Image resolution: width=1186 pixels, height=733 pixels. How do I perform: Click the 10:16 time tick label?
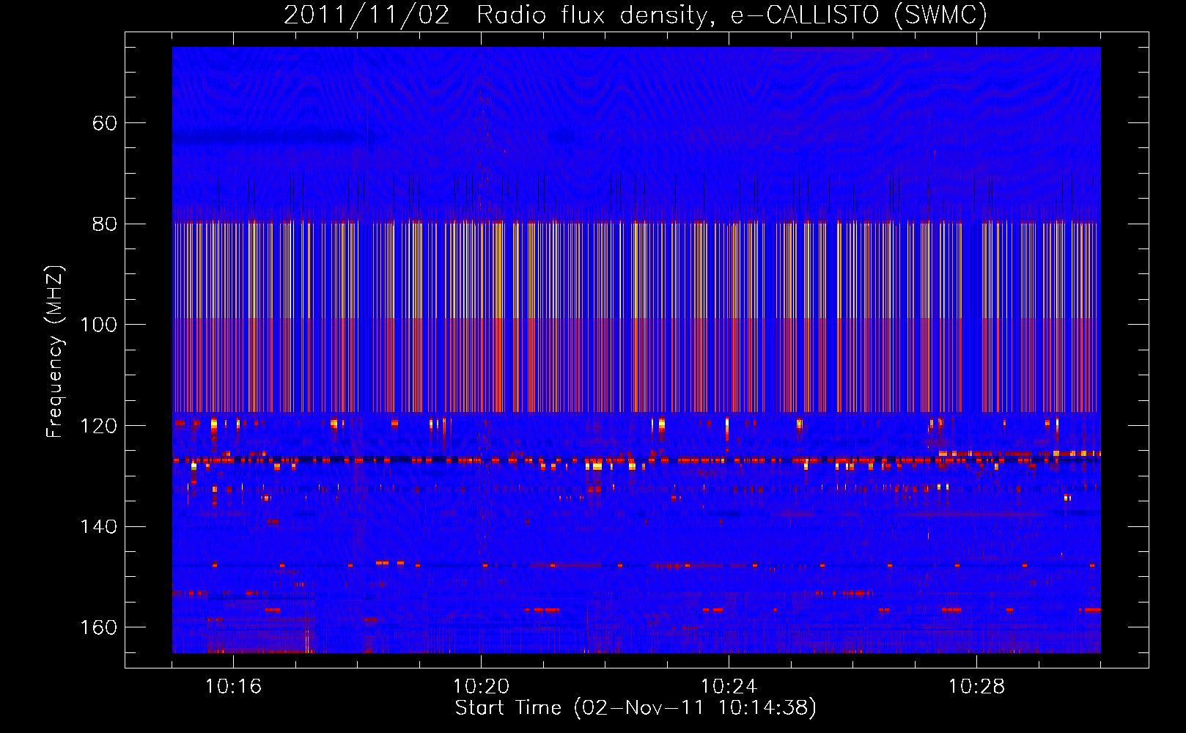click(x=233, y=687)
